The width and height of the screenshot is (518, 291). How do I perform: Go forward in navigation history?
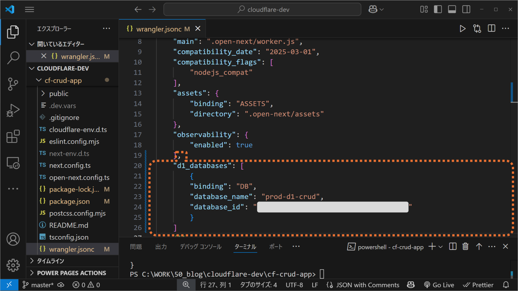(152, 10)
